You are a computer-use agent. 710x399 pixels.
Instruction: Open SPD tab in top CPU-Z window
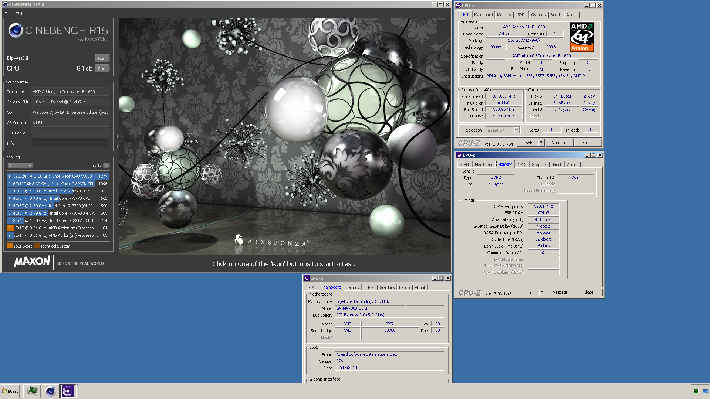point(521,15)
